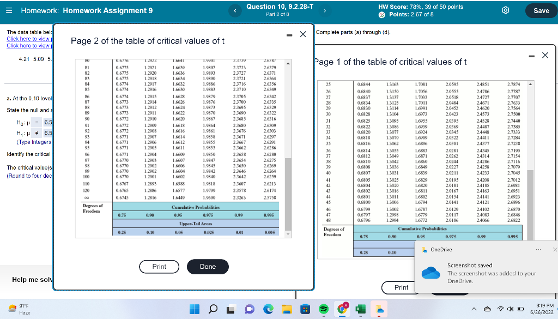The width and height of the screenshot is (558, 319).
Task: Open the hamburger menu in the header
Action: click(9, 10)
